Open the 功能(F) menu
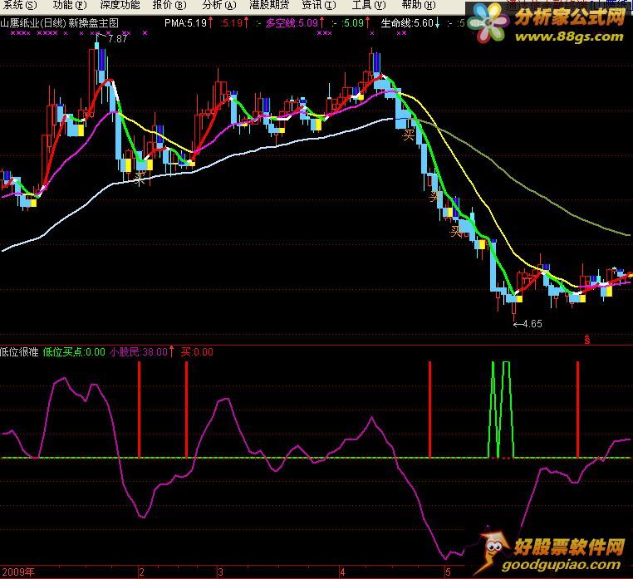Viewport: 633px width, 579px height. [x=70, y=5]
